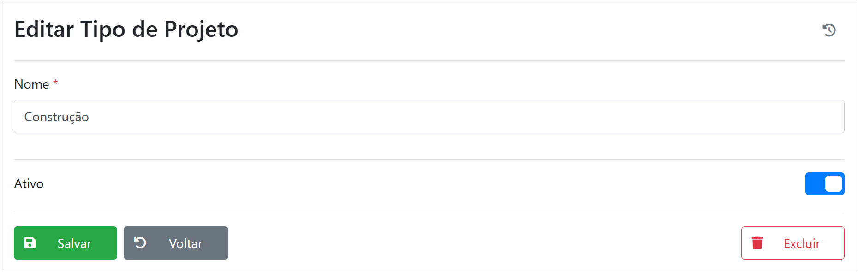The image size is (858, 272).
Task: Click the Ativo label text
Action: pos(29,184)
